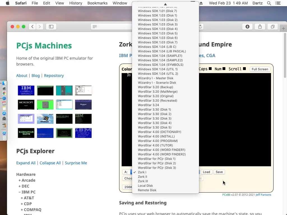287x215 pixels.
Task: Choose Local Disk option
Action: [x=165, y=186]
